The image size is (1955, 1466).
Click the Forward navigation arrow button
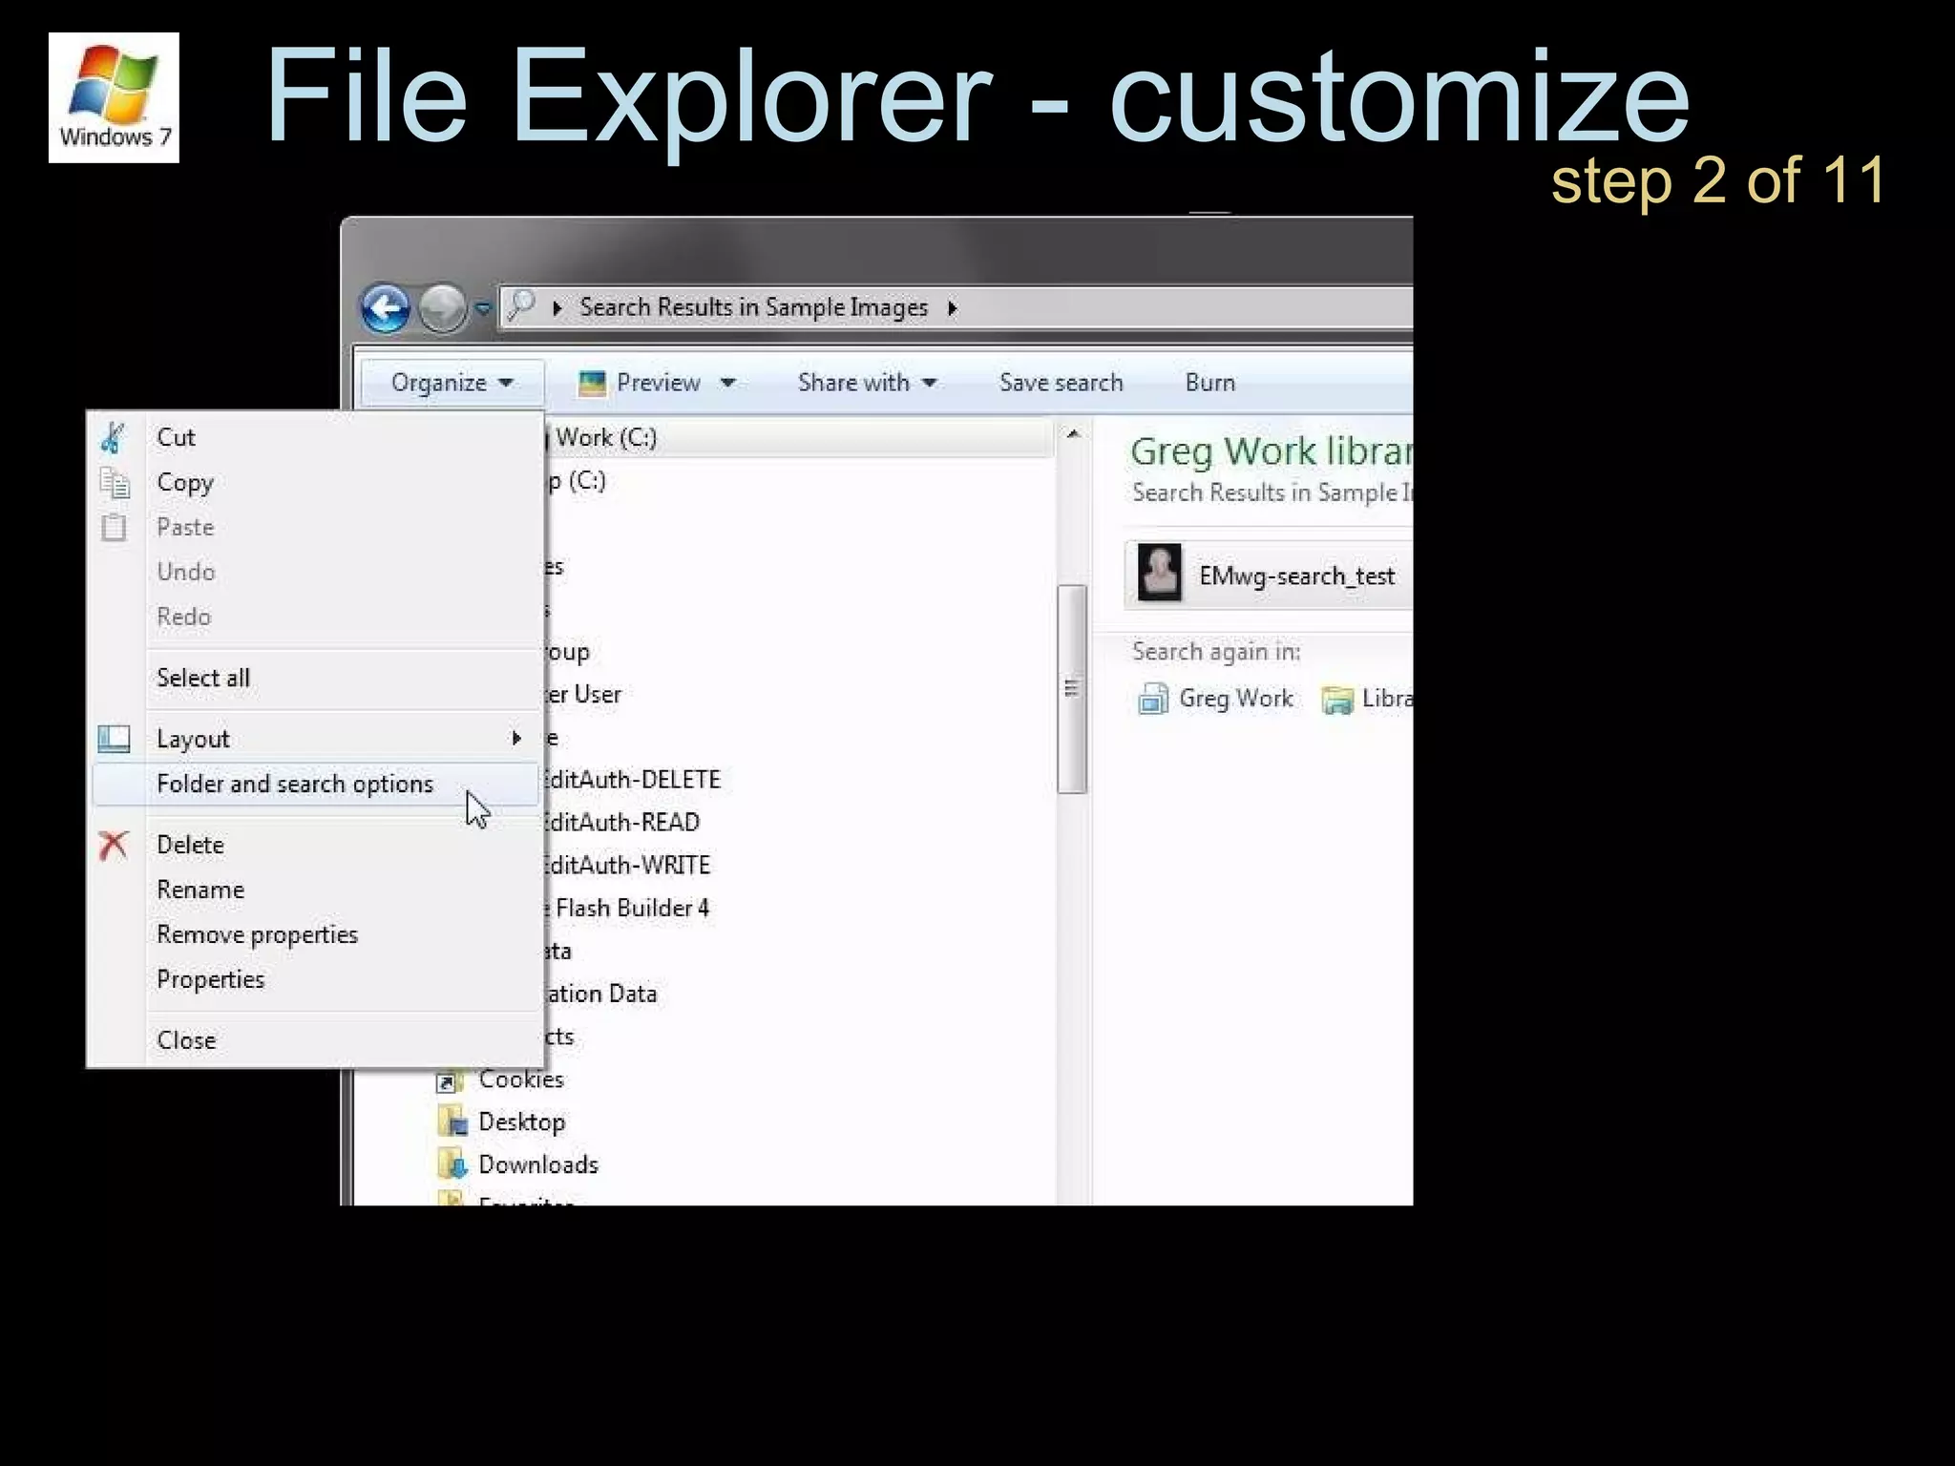pos(442,308)
